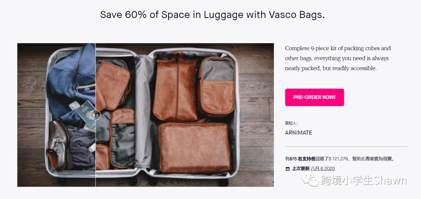
Task: Click the 跨境小学生Shawn watermark text
Action: [x=364, y=180]
